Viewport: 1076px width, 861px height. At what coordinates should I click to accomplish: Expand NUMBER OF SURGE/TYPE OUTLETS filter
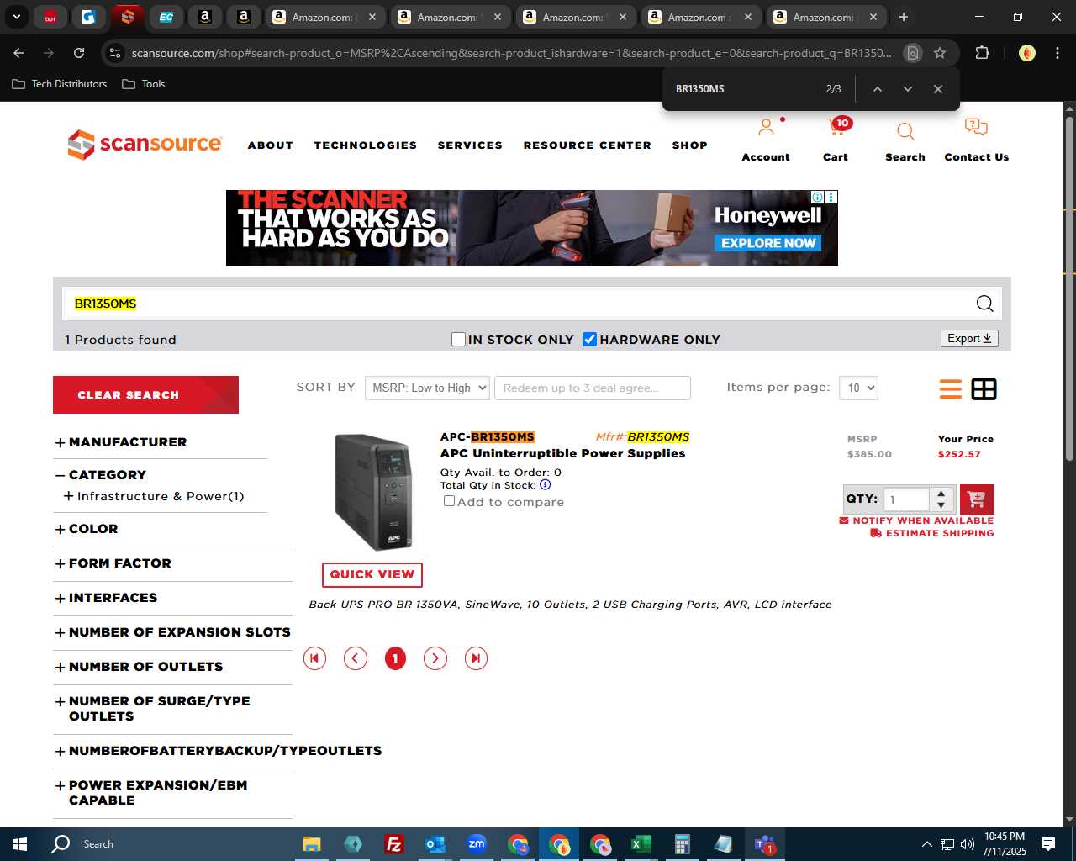click(x=153, y=709)
